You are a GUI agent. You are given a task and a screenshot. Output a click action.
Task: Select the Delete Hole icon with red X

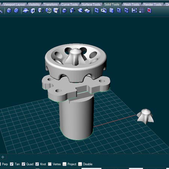coord(149,11)
